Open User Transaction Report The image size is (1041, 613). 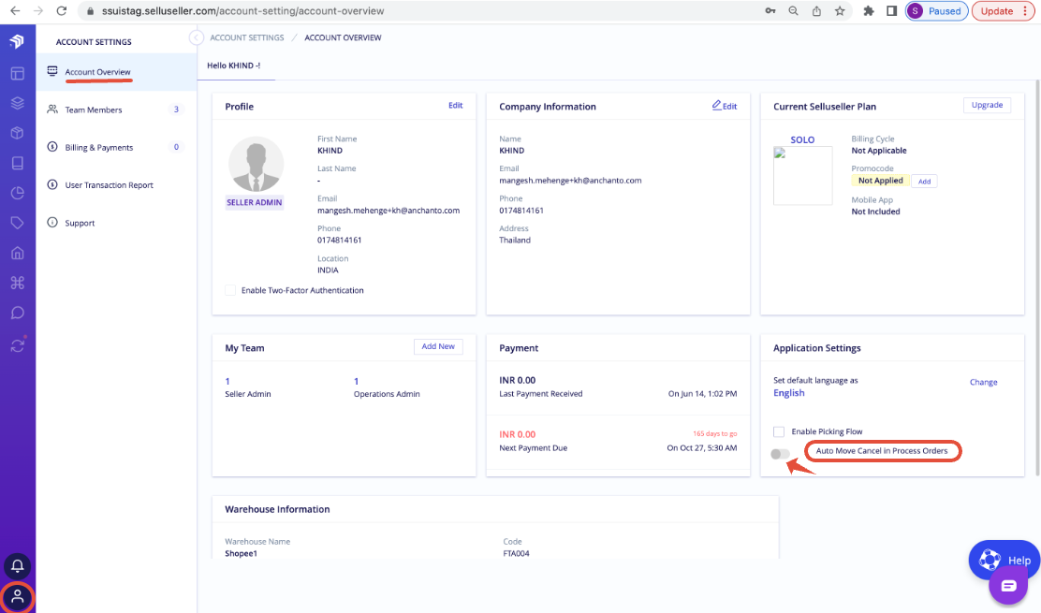116,185
